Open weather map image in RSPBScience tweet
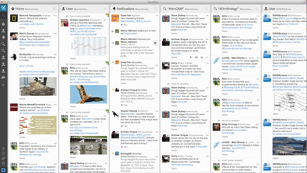Viewport: 307px width, 173px height. 289,102
